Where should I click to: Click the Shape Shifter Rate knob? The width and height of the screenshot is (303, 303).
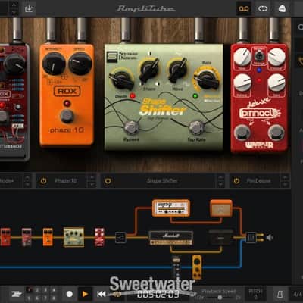pos(207,79)
